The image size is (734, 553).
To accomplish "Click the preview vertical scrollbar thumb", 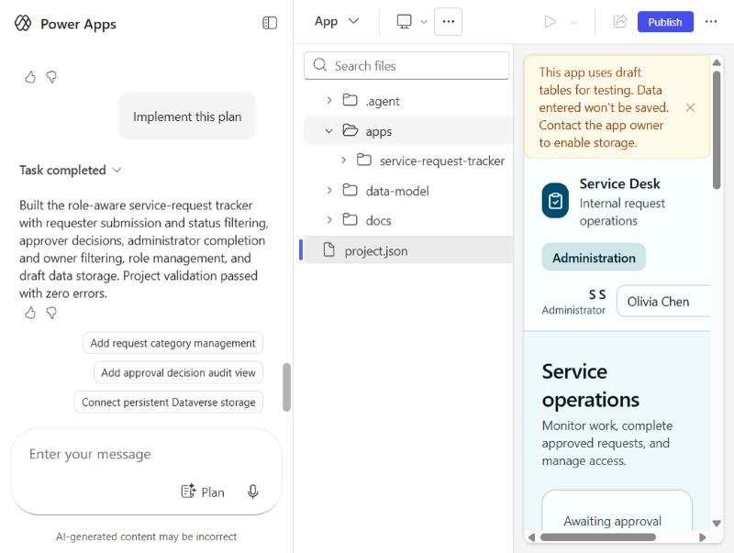I will coord(717,129).
